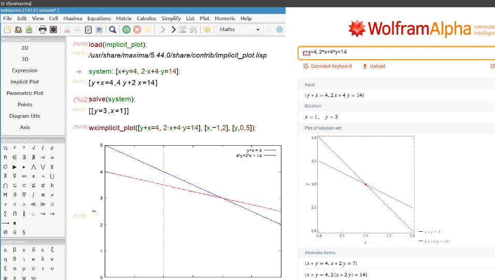Click the Points button
495x280 pixels.
(x=25, y=105)
